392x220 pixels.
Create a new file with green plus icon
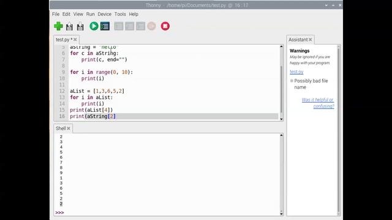point(59,26)
